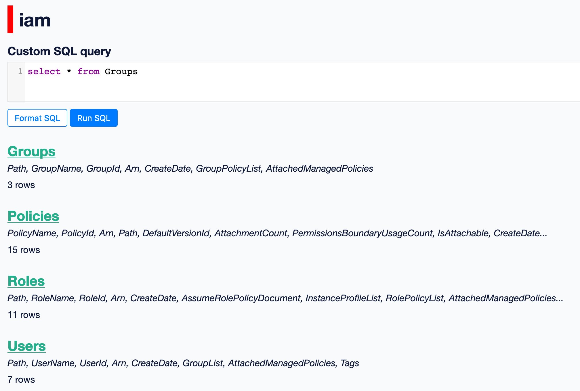Image resolution: width=580 pixels, height=391 pixels.
Task: Click the '7 rows' count text
Action: coord(21,379)
